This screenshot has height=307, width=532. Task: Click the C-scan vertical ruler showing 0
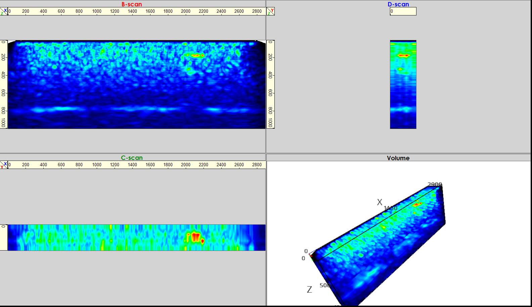[x=3, y=237]
